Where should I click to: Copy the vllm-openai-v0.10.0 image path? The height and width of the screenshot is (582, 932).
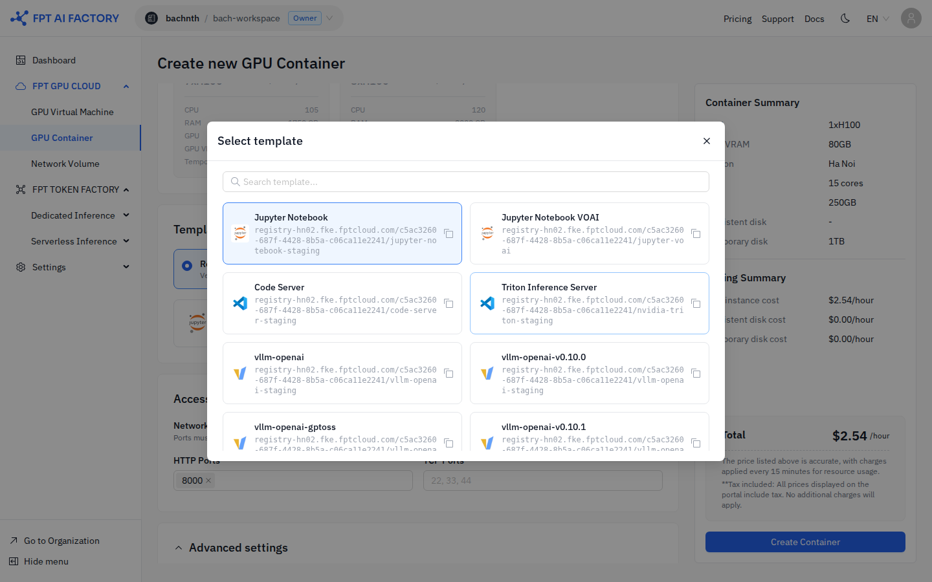[x=696, y=373]
